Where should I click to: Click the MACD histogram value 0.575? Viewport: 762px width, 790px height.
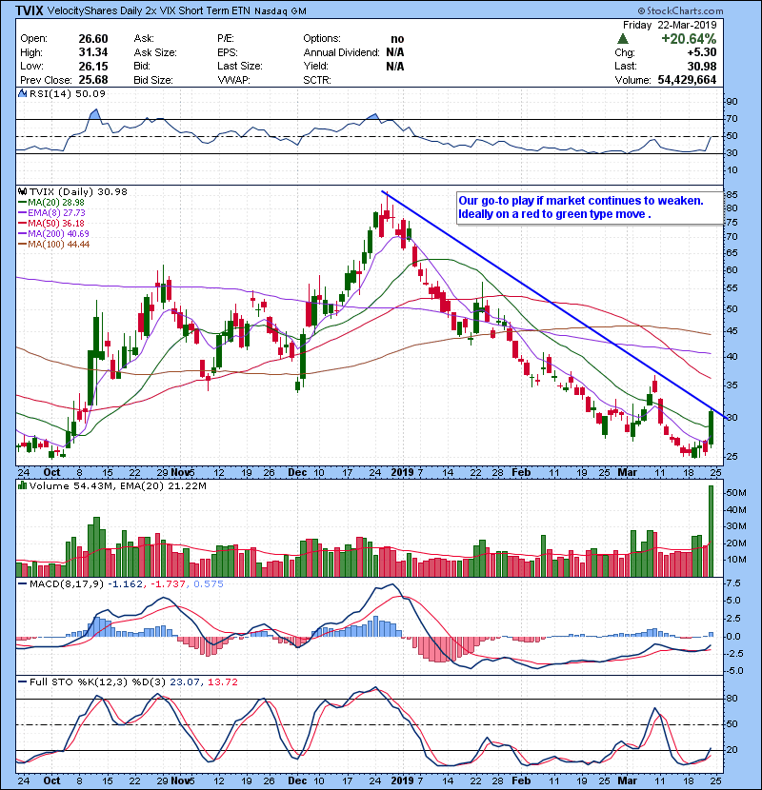coord(209,584)
